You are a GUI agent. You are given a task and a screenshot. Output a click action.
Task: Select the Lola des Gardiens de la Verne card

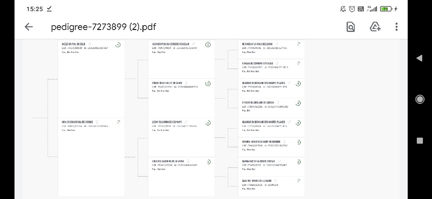[181, 176]
